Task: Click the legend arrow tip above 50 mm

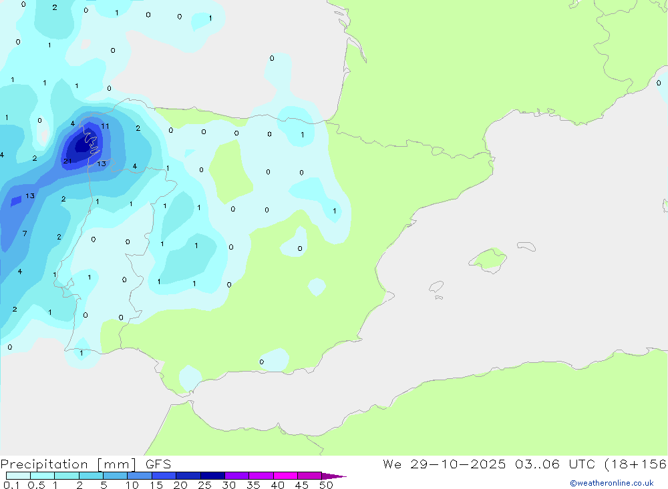Action: click(x=334, y=476)
